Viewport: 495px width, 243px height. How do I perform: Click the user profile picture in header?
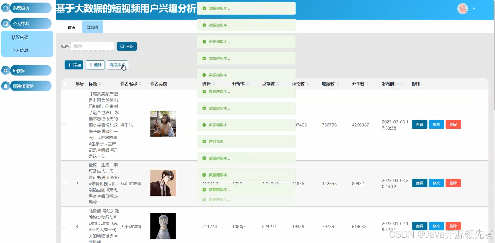[x=463, y=9]
